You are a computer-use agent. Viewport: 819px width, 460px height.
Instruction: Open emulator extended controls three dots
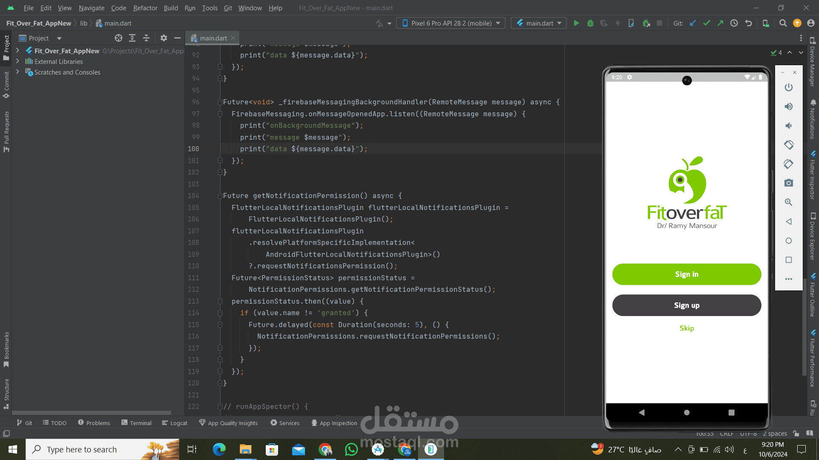point(789,279)
